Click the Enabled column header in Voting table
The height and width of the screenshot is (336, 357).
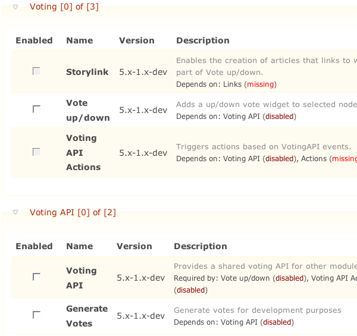pos(34,40)
